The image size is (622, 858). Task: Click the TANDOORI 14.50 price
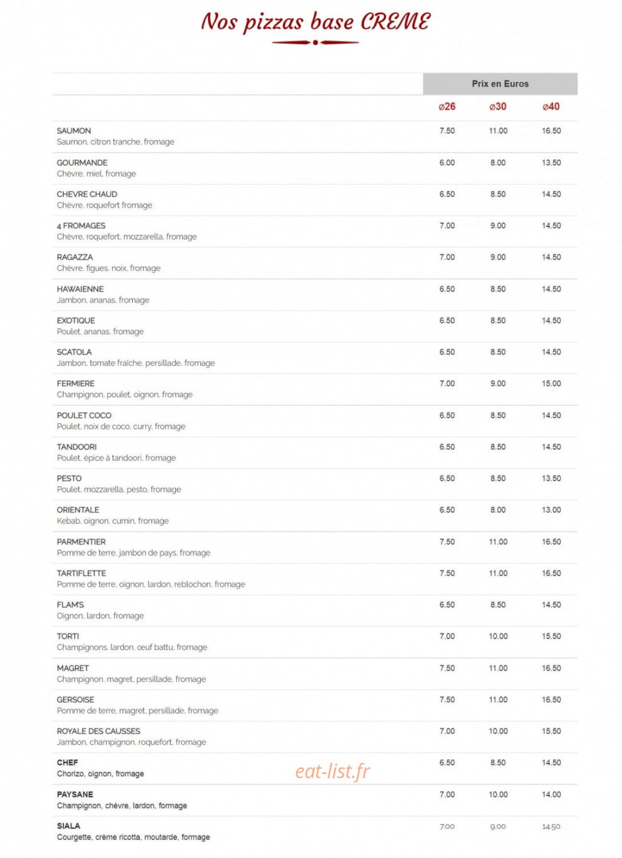click(552, 447)
